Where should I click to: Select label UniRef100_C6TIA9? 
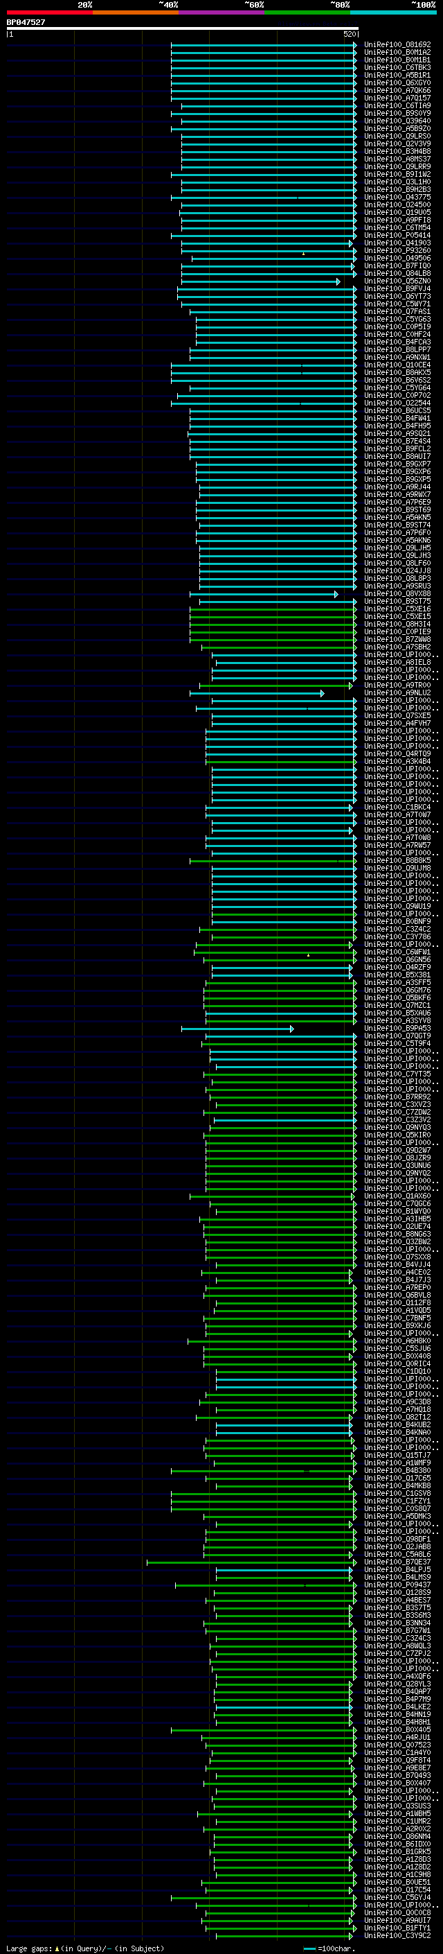click(x=397, y=105)
